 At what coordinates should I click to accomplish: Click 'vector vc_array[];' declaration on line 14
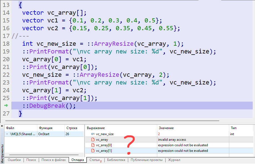[54, 13]
